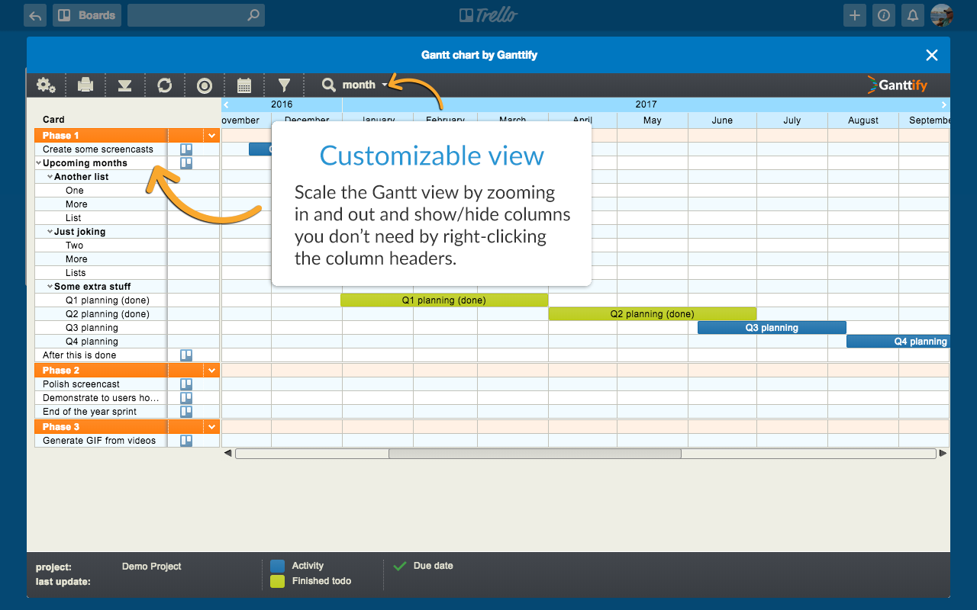Click the Card column header
The height and width of the screenshot is (610, 977).
click(53, 120)
